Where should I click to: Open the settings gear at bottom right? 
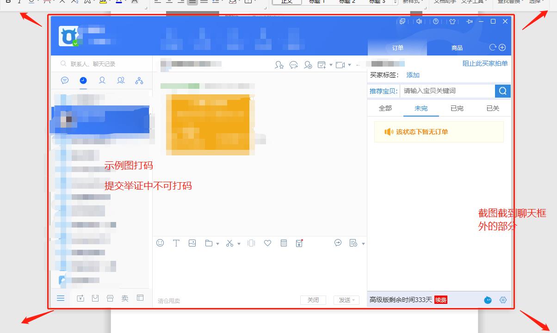(503, 300)
